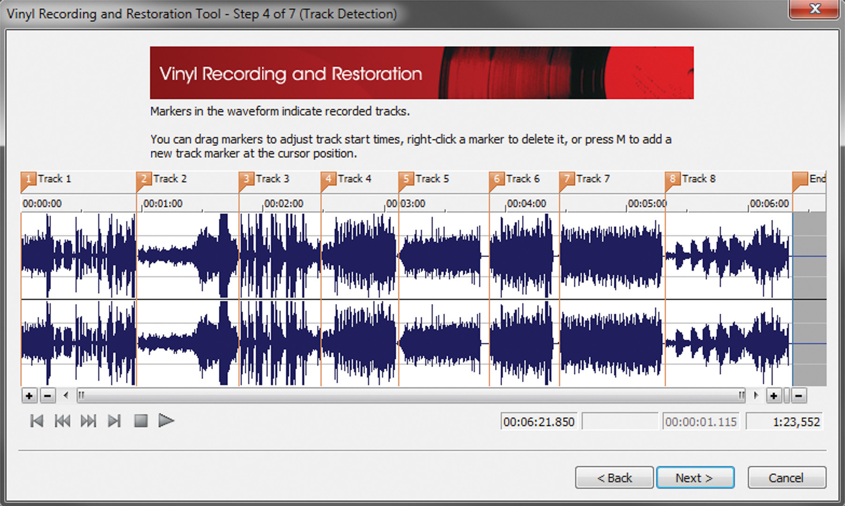This screenshot has height=506, width=845.
Task: Cancel the wizard with the Cancel button
Action: click(x=787, y=478)
